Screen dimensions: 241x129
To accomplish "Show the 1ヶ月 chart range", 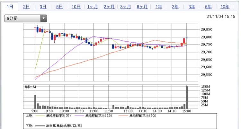I will point(93,7).
